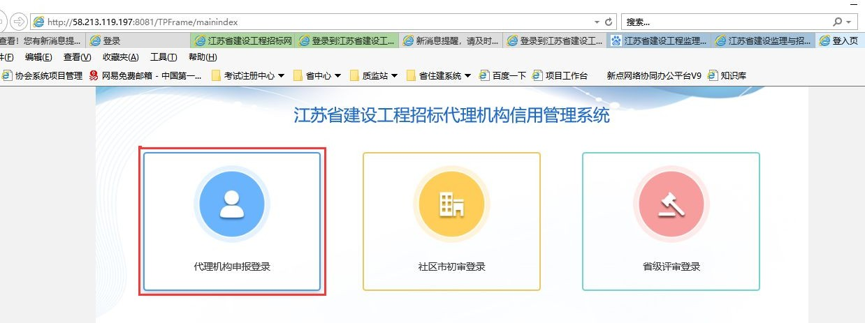865x323 pixels.
Task: Expand the 考试注册中心 favorites dropdown arrow
Action: (281, 75)
